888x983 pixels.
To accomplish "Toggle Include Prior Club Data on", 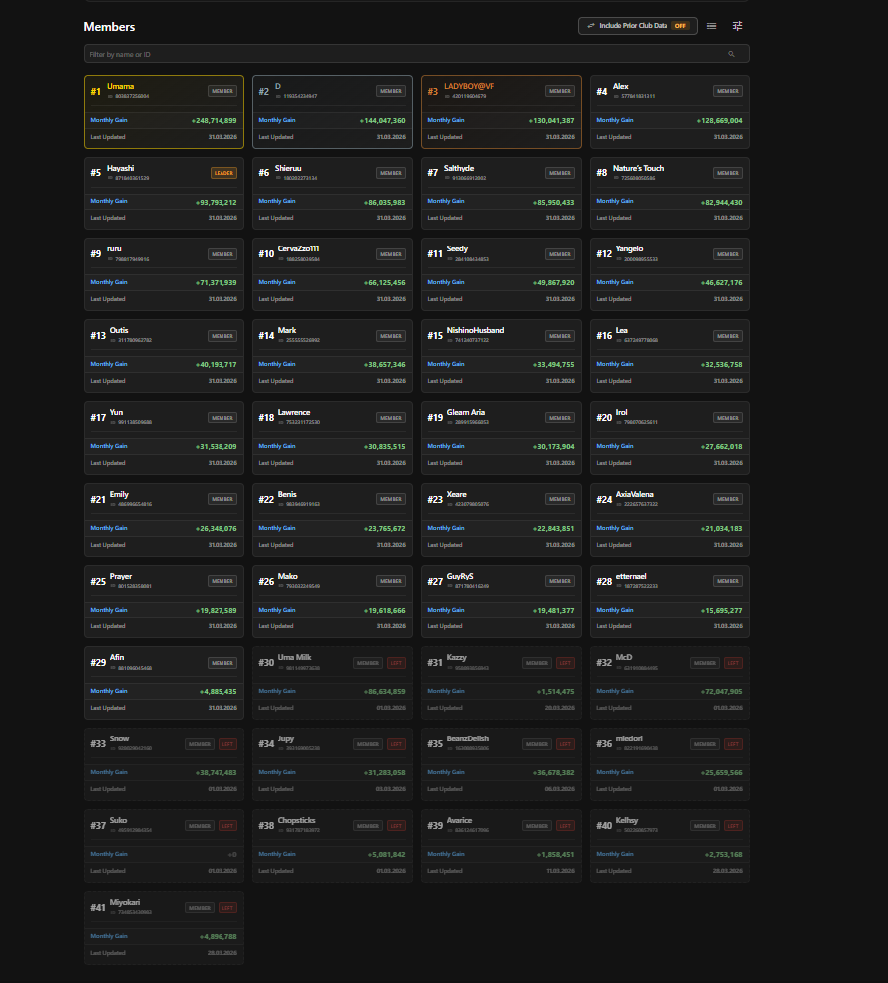I will [638, 26].
